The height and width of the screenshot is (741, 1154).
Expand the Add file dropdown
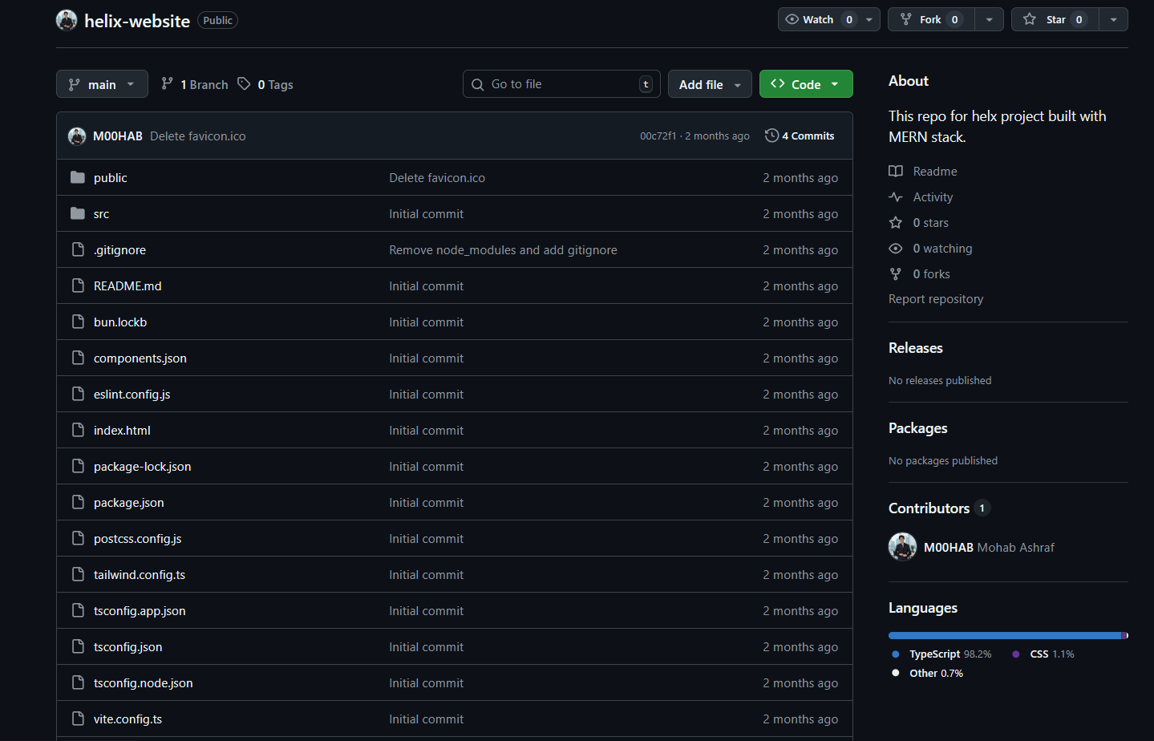click(x=709, y=84)
